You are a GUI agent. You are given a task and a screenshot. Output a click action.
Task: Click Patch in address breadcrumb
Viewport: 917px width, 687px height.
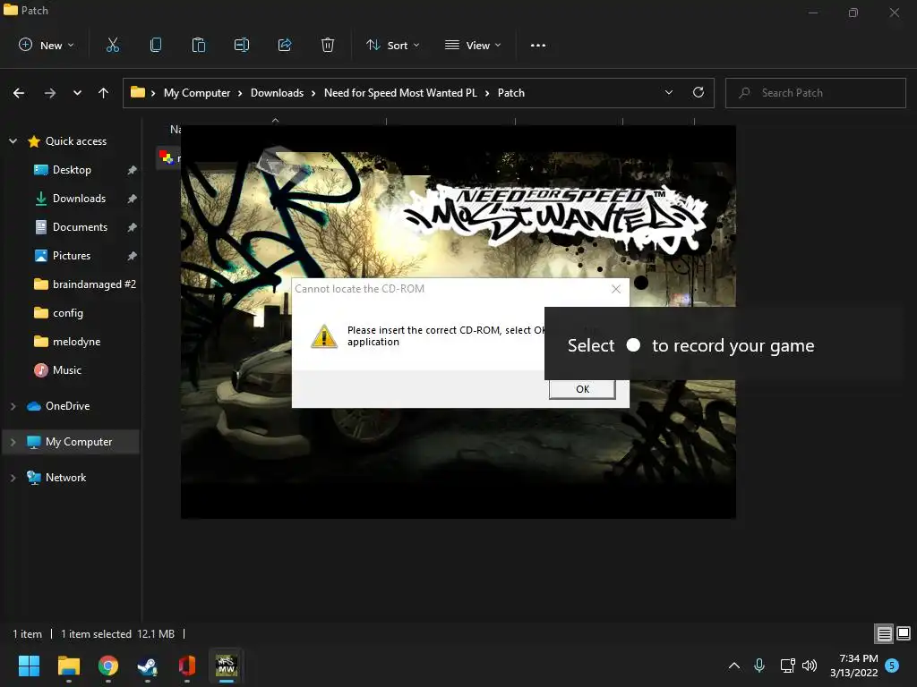[x=511, y=93]
